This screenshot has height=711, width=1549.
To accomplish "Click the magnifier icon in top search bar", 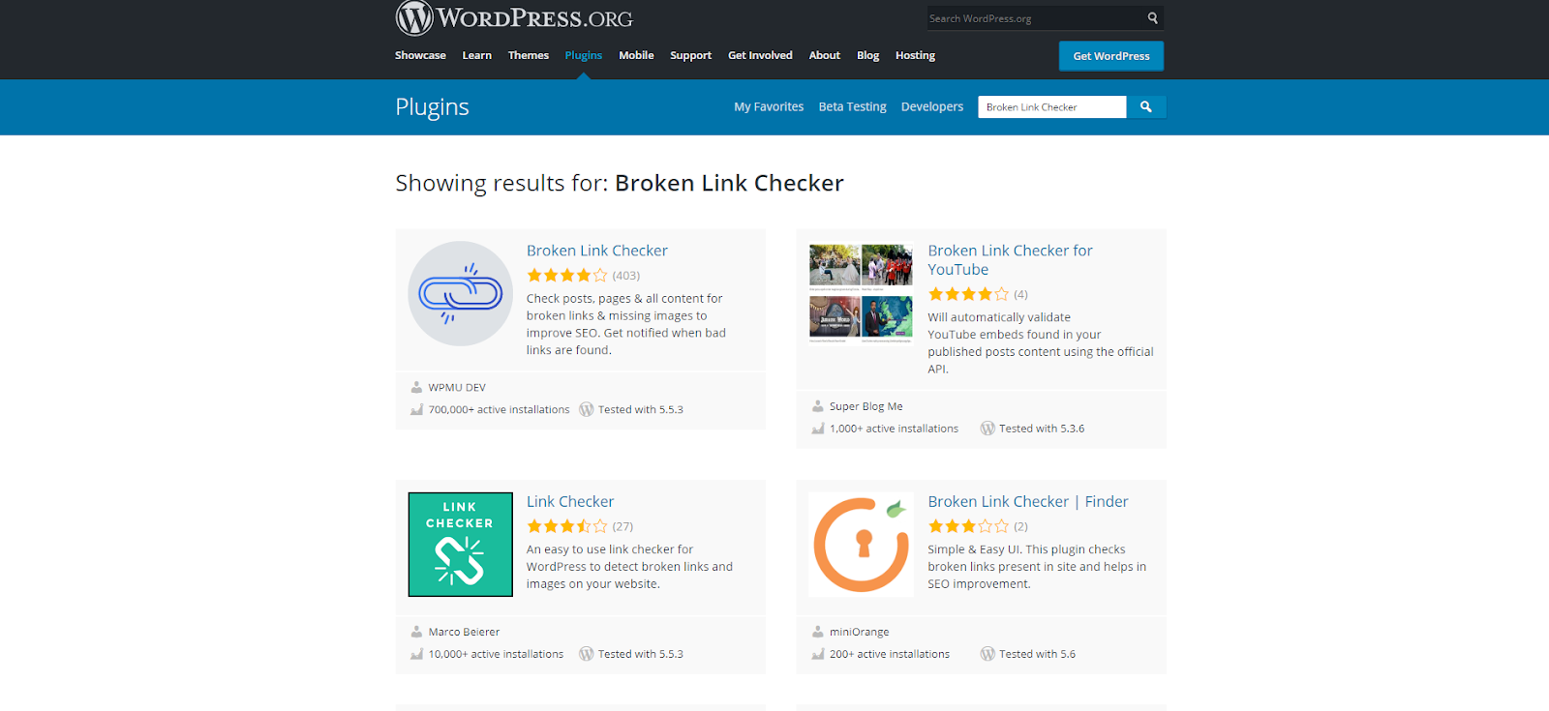I will [x=1152, y=18].
